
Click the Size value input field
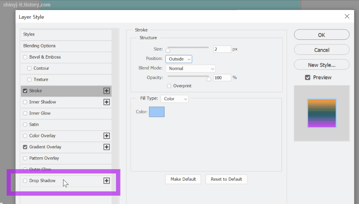pos(222,49)
